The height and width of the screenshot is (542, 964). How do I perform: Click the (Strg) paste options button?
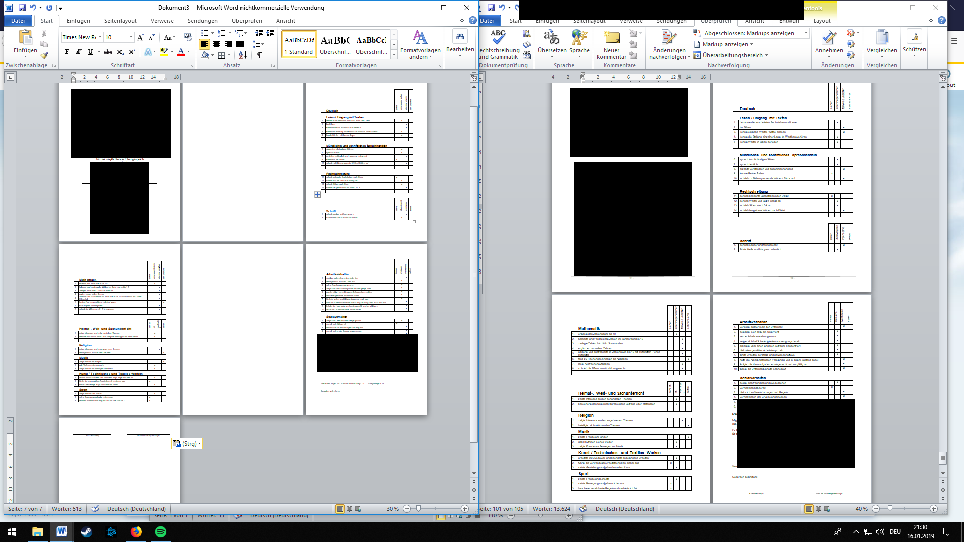point(187,444)
